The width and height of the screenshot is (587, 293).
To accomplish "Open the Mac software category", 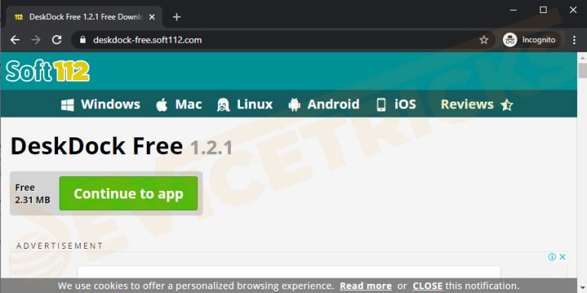I will click(179, 105).
